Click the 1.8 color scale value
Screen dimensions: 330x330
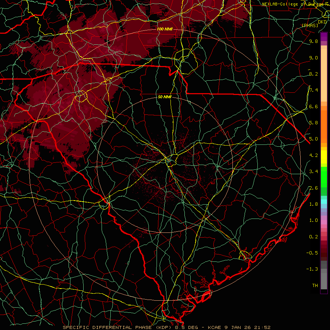(x=313, y=204)
